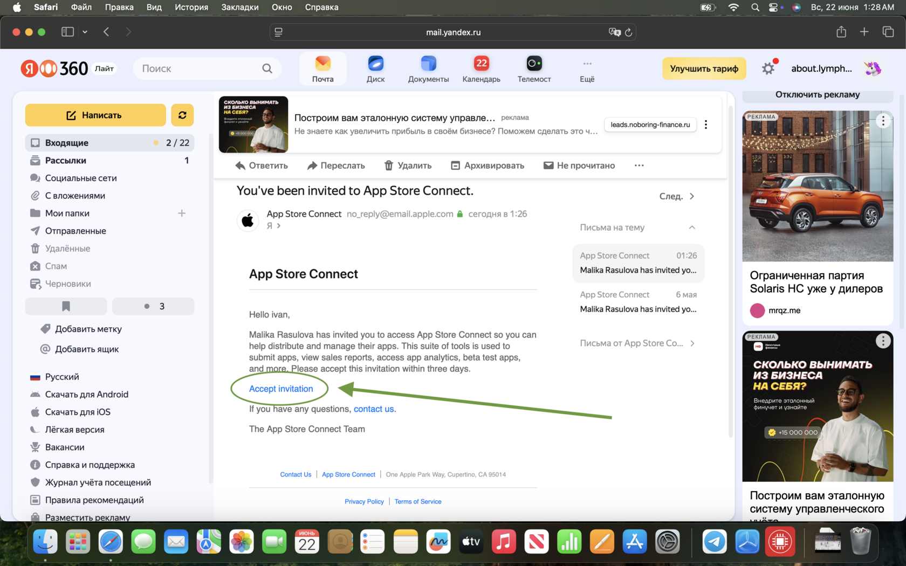This screenshot has height=566, width=906.
Task: Open more email actions ellipsis menu
Action: point(639,165)
